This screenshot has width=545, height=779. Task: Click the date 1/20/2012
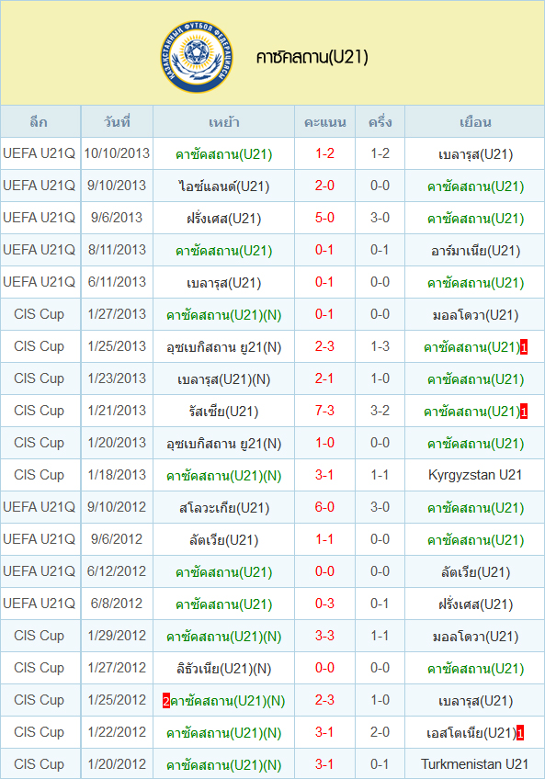[x=117, y=764]
